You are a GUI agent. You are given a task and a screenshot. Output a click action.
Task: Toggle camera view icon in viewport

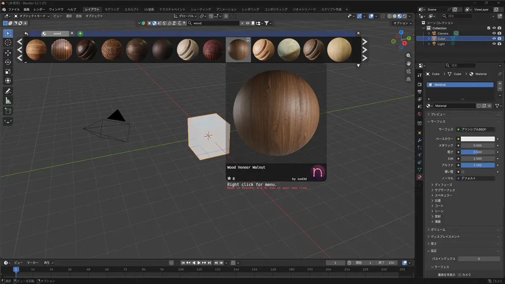tap(408, 71)
